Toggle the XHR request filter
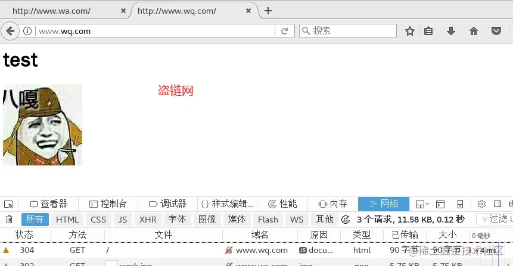Viewport: 513px width, 266px height. click(148, 220)
